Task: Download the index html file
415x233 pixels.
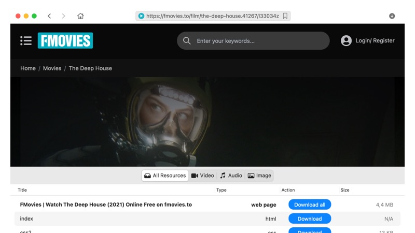Action: (x=310, y=219)
